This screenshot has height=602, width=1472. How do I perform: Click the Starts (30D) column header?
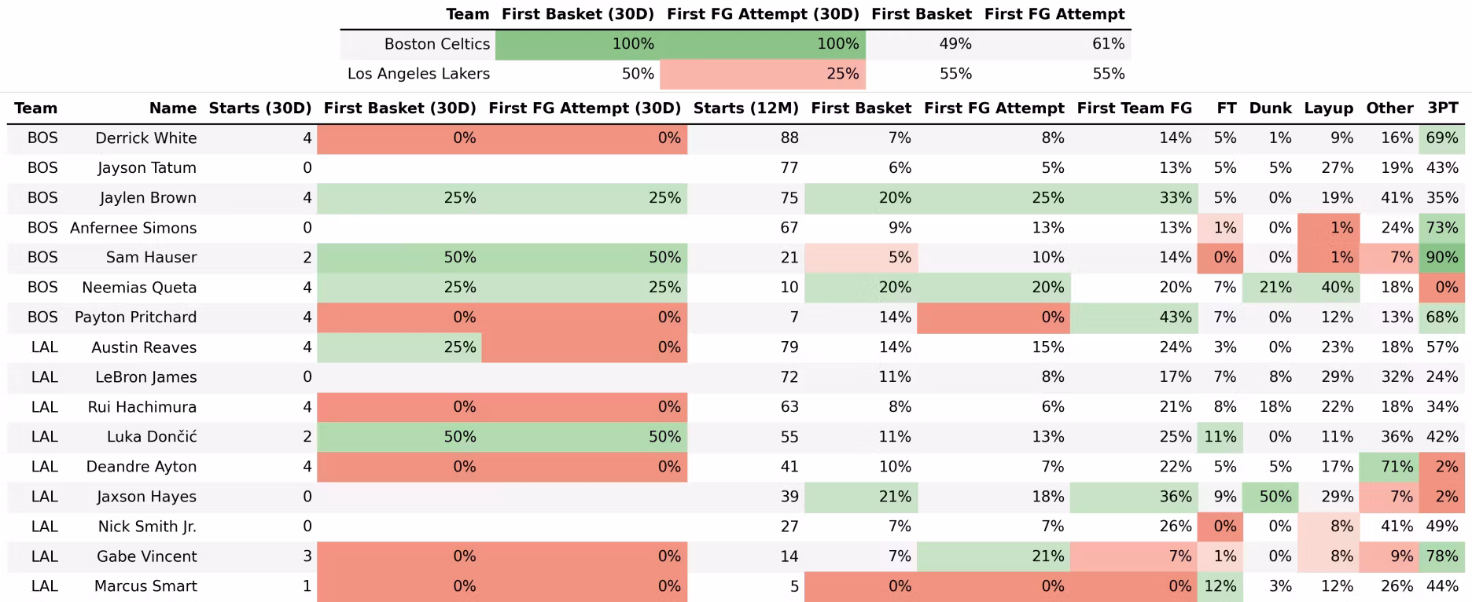point(259,108)
